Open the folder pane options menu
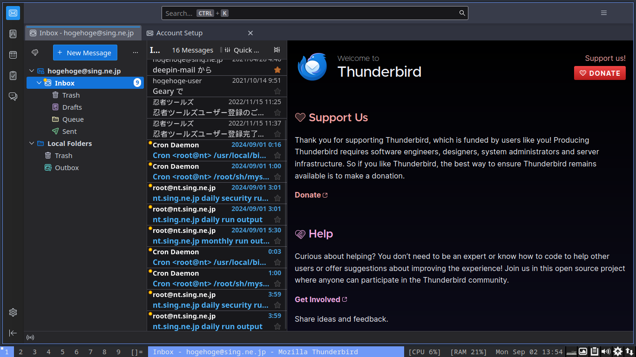 click(x=135, y=53)
